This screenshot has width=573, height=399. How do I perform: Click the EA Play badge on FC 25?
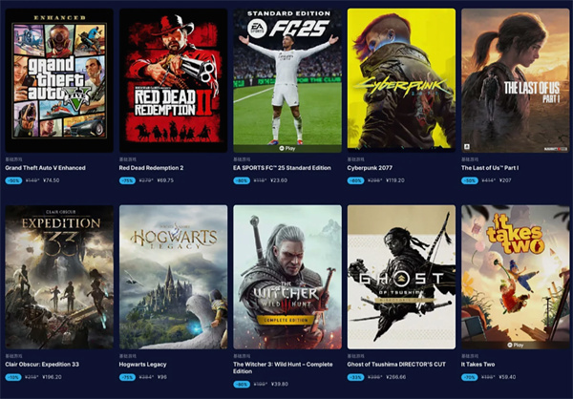click(x=287, y=148)
